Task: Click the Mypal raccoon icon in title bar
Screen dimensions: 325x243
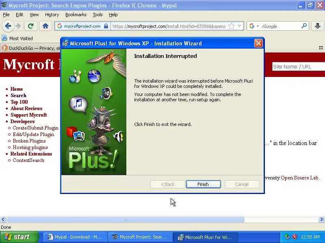Action: [4, 5]
